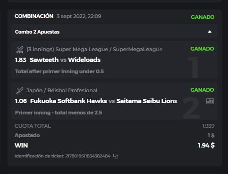
Task: Click the GANADO label on the Hawks bet
Action: pos(202,90)
